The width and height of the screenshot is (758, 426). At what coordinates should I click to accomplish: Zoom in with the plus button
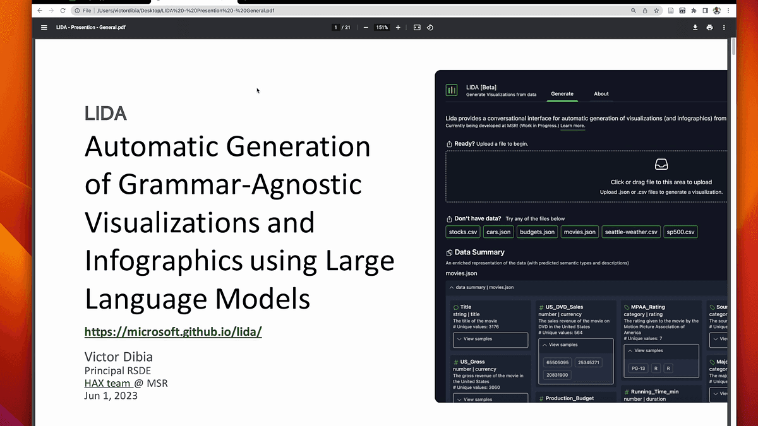tap(398, 28)
